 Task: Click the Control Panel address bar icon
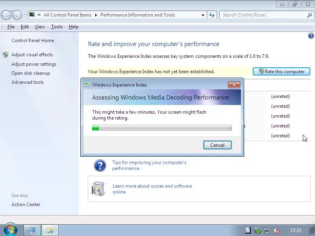click(32, 15)
